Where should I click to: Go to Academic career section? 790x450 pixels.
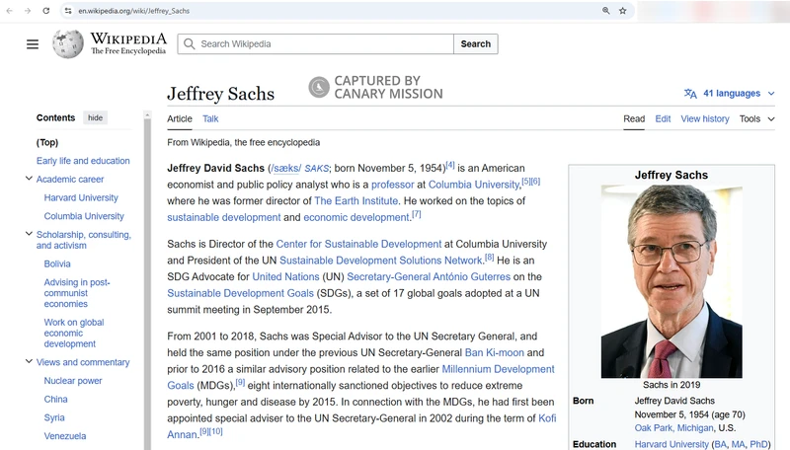point(70,180)
